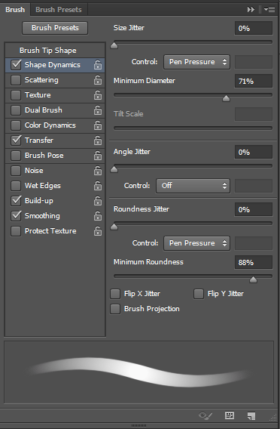The width and height of the screenshot is (280, 429).
Task: Toggle lock icon for Color Dynamics
Action: pos(98,125)
